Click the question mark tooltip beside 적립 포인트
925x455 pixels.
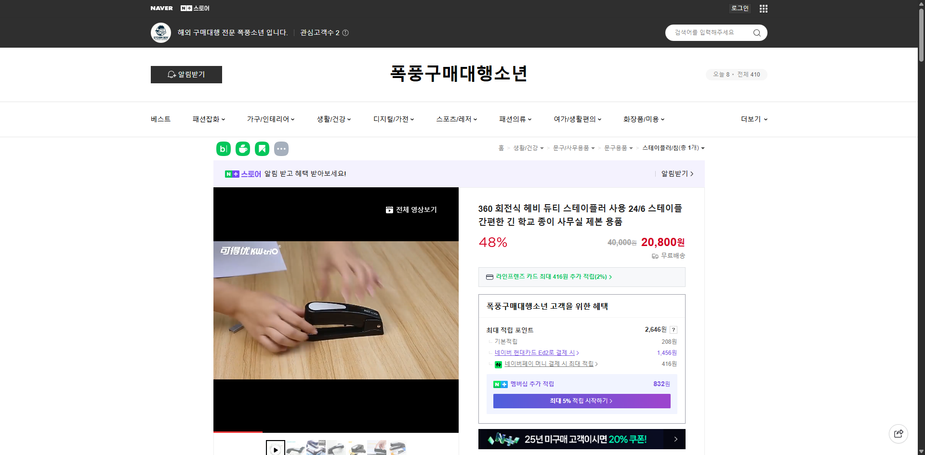674,329
